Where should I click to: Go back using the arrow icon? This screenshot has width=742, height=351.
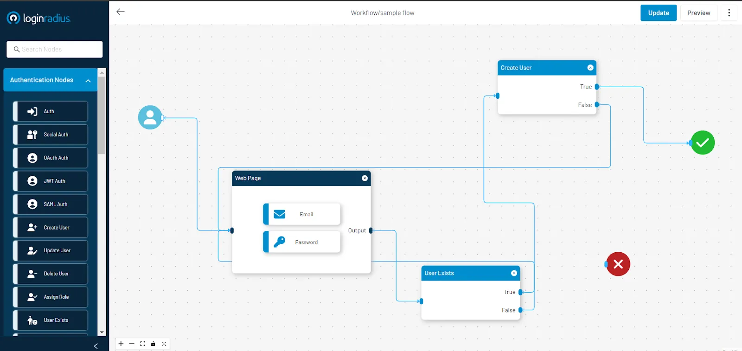[121, 12]
